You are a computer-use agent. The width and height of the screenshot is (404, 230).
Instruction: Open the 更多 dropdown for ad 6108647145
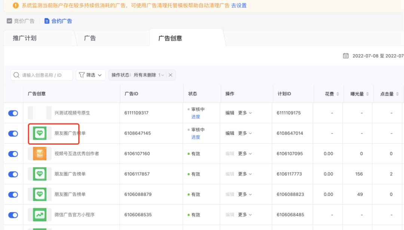coord(245,133)
